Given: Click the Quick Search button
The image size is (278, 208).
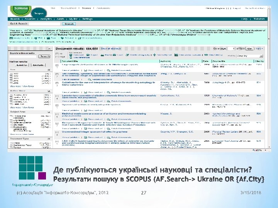Looking at the screenshot, I should (x=69, y=24).
